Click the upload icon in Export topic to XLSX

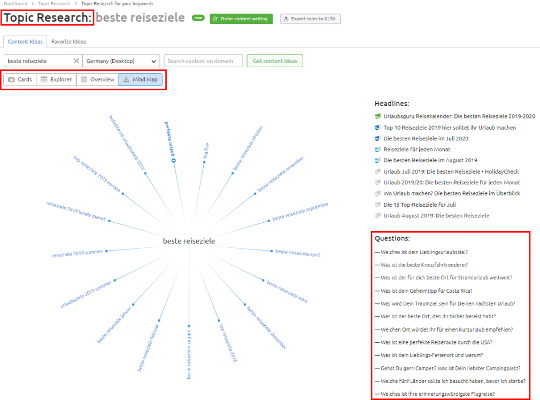[x=286, y=19]
